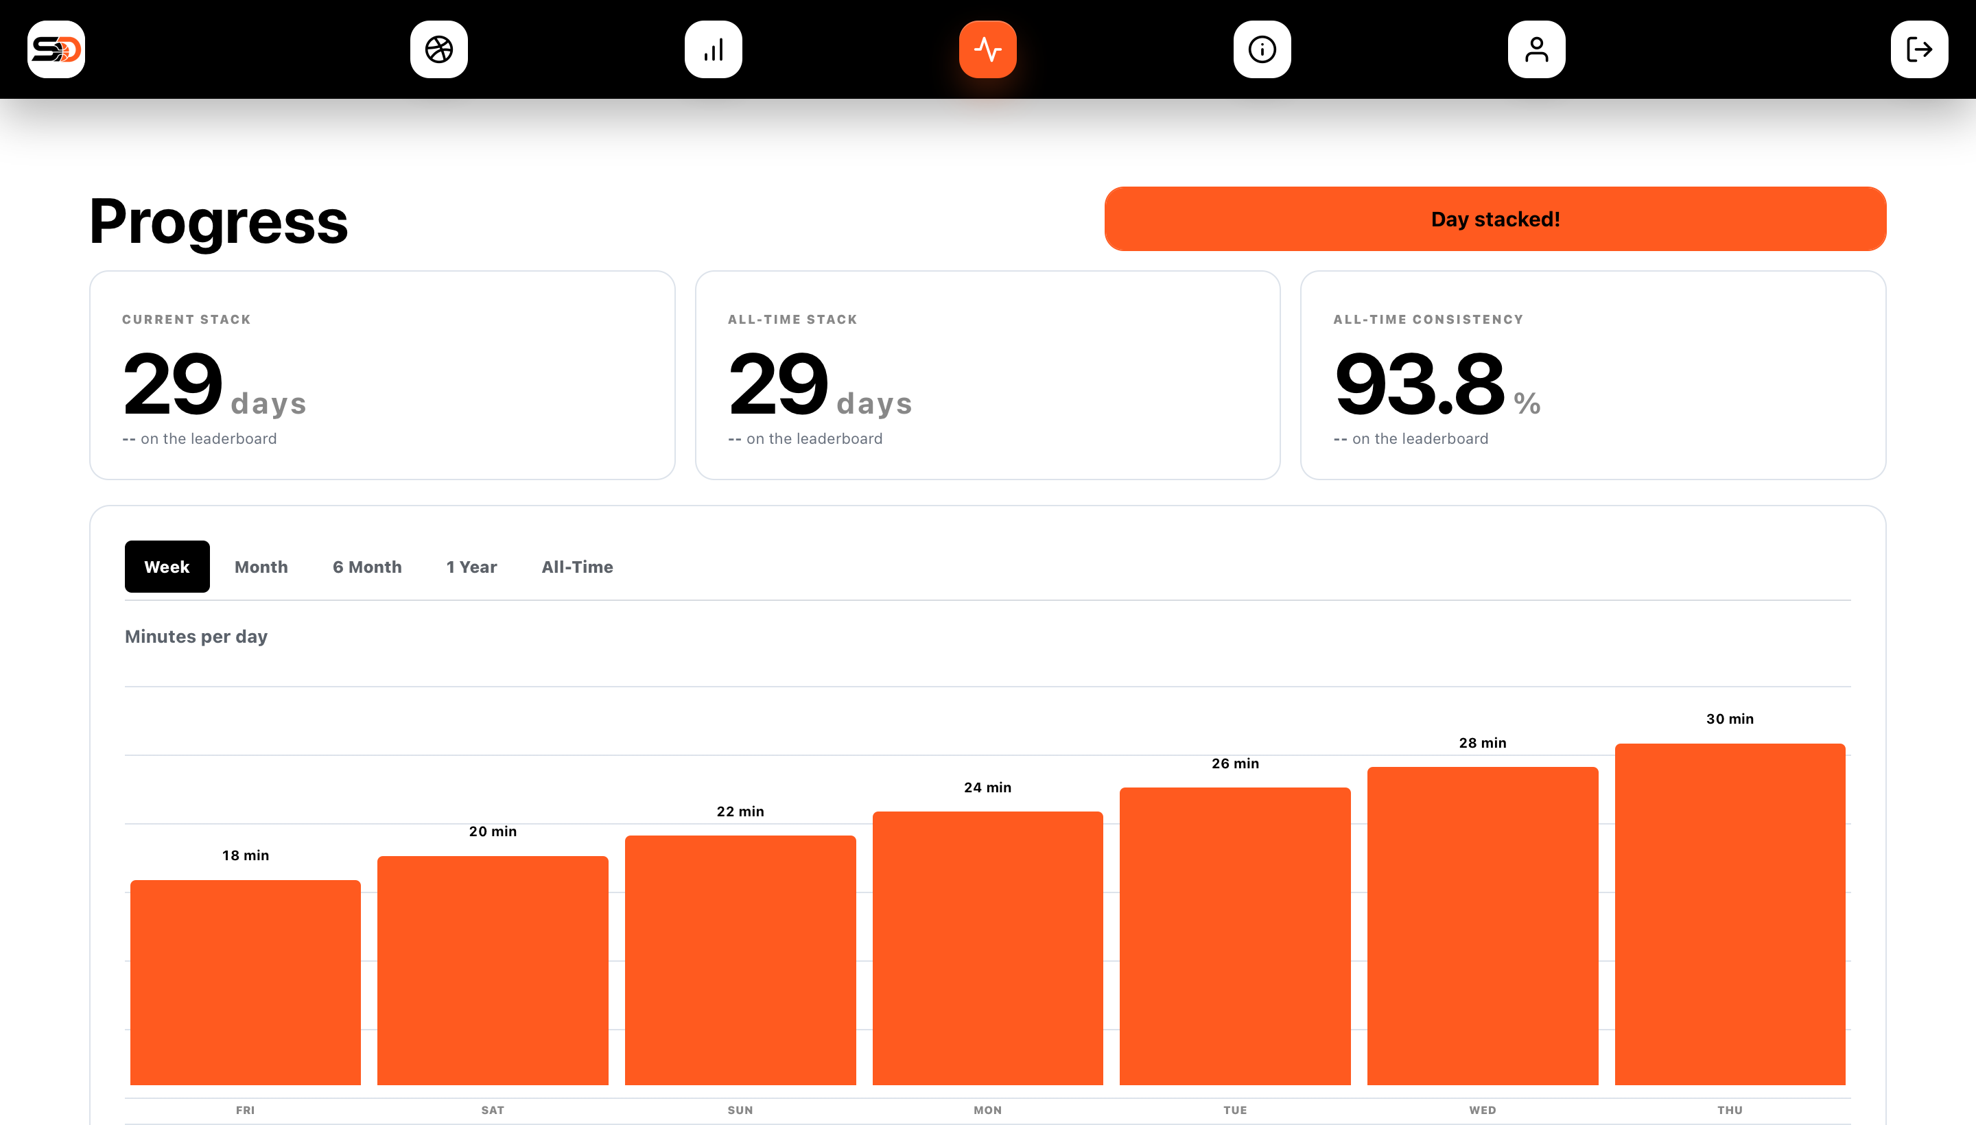
Task: Click the TUE 26 min bar
Action: pos(1235,936)
